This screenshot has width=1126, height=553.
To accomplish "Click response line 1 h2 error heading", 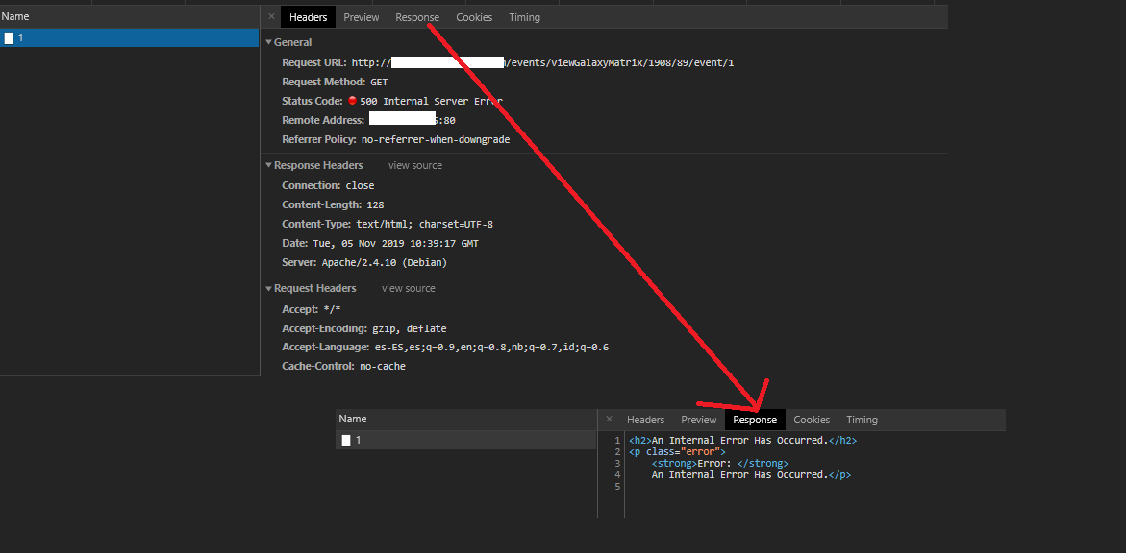I will 742,441.
